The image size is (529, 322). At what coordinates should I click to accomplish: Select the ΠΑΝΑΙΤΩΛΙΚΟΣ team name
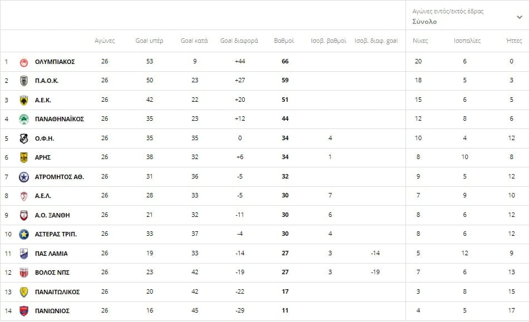57,292
